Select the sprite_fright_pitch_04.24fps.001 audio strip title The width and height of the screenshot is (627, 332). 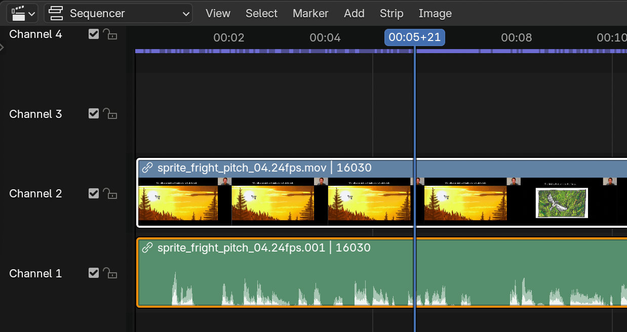263,247
